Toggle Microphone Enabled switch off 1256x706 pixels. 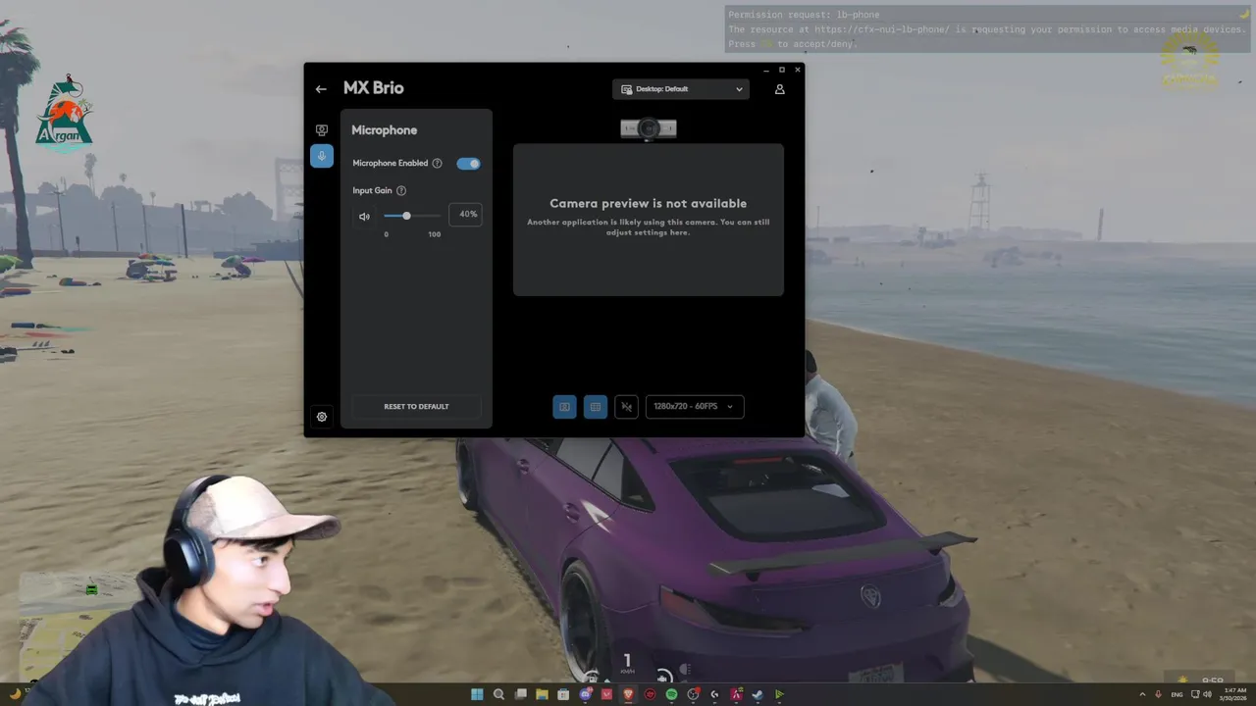[468, 164]
